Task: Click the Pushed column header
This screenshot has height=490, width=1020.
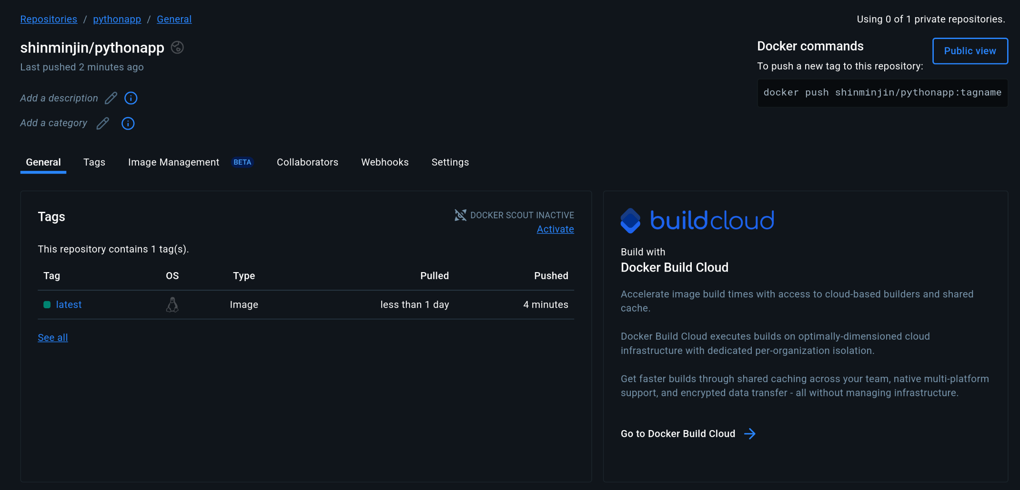Action: point(551,276)
